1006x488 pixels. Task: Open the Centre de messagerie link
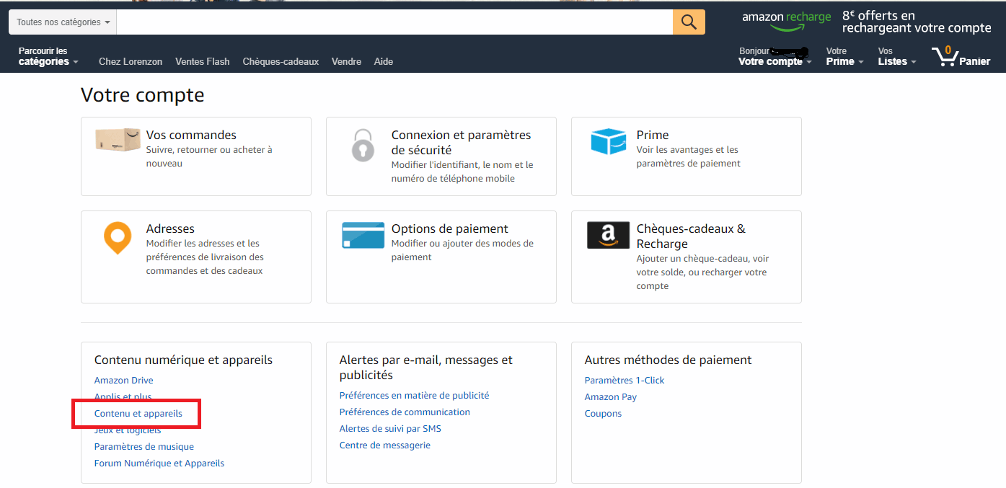point(385,445)
